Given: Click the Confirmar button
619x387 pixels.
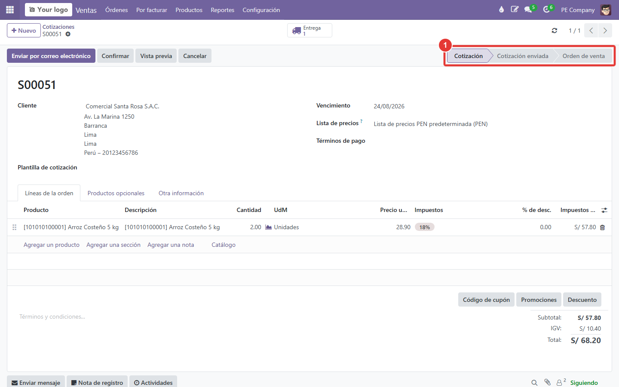Looking at the screenshot, I should point(115,56).
